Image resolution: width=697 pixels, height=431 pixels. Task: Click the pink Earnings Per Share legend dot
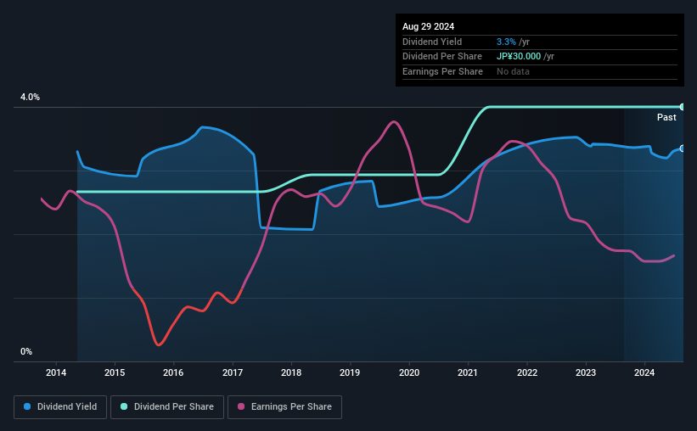(241, 406)
